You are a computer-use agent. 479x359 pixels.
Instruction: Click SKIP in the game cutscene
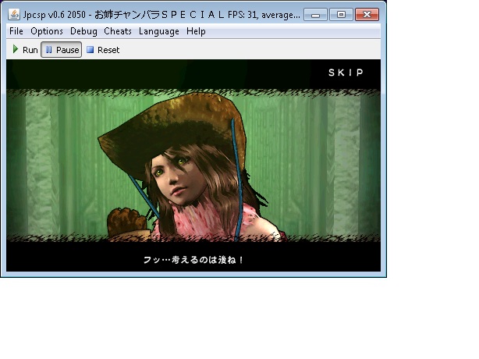(346, 73)
